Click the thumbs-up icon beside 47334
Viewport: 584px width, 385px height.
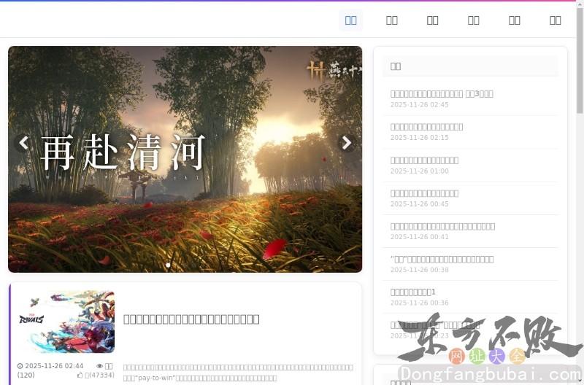click(80, 375)
